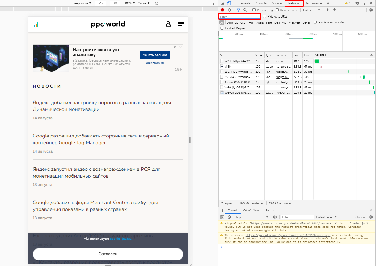376x266 pixels.
Task: Check the Disable cache option
Action: (x=277, y=10)
